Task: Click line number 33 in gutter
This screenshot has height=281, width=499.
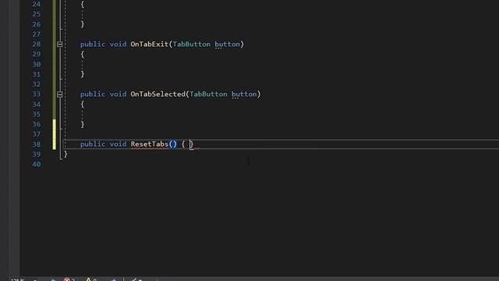Action: tap(37, 94)
